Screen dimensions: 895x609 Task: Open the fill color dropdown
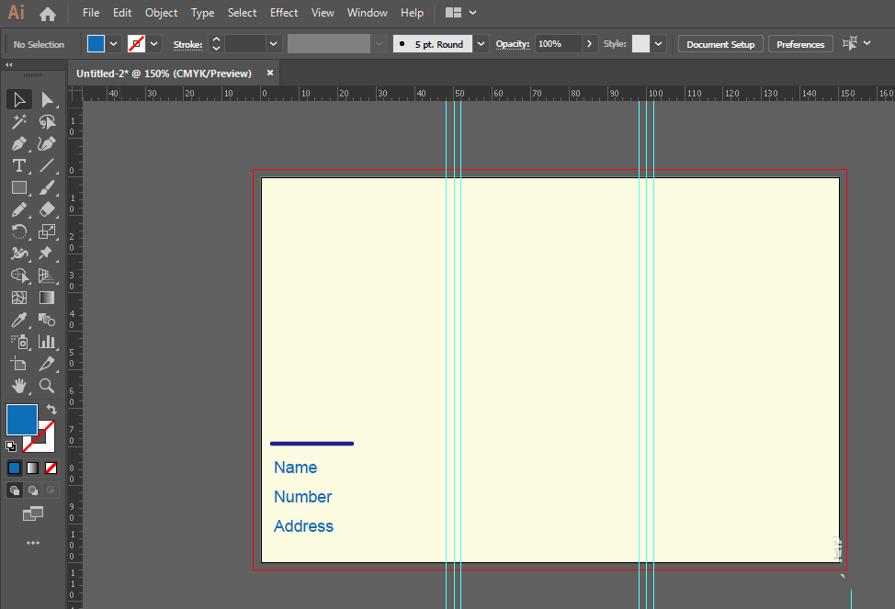[114, 44]
